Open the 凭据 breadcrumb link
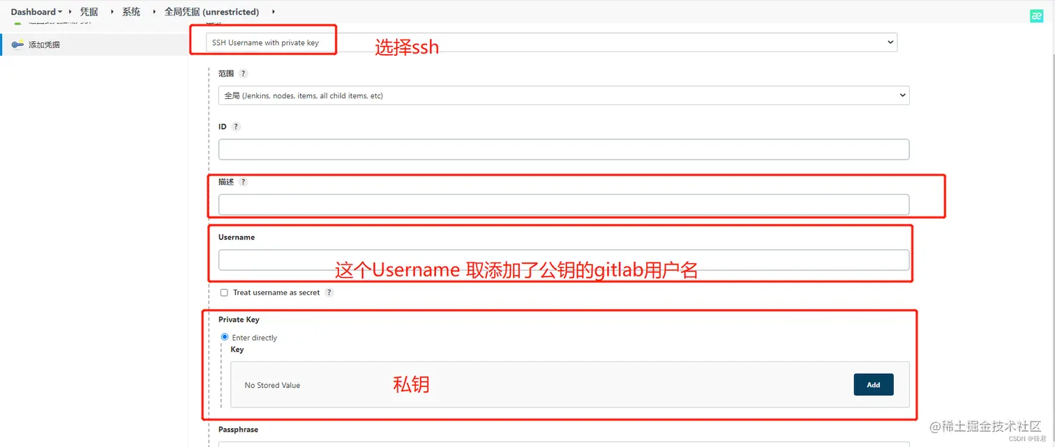 (89, 12)
